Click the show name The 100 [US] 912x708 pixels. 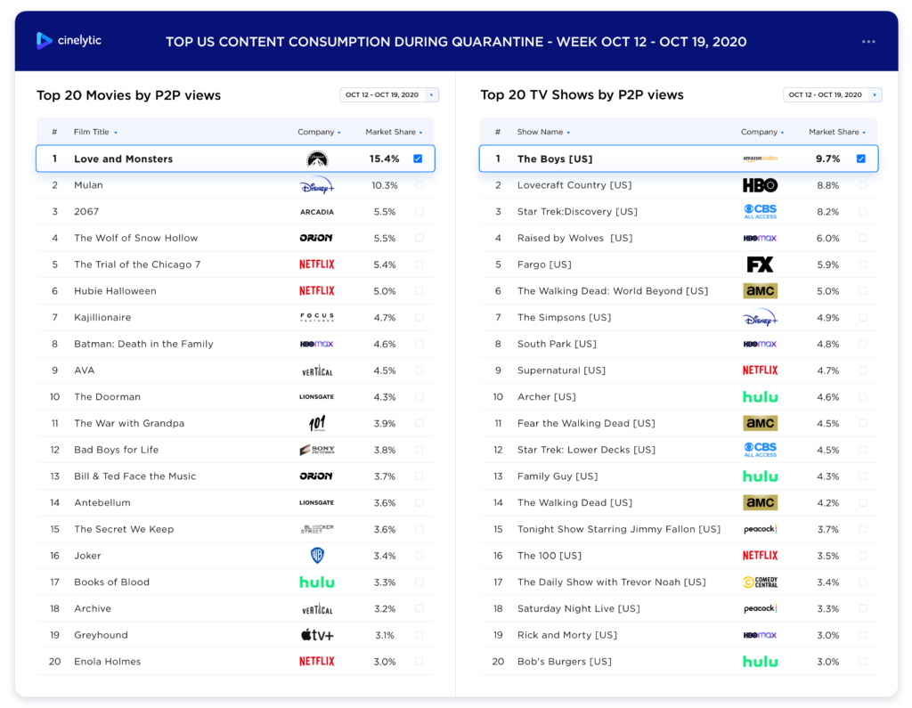[549, 556]
